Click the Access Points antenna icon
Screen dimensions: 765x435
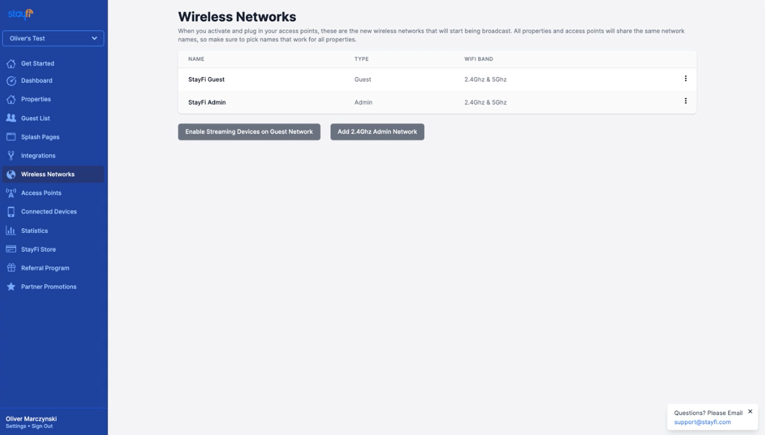coord(11,193)
